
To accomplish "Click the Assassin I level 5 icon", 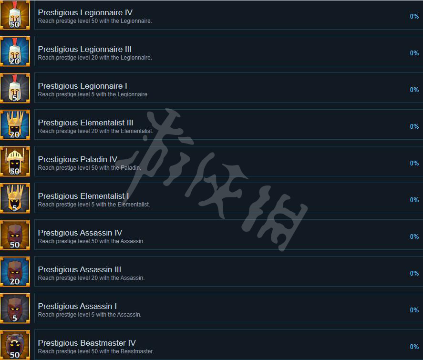I will point(15,308).
